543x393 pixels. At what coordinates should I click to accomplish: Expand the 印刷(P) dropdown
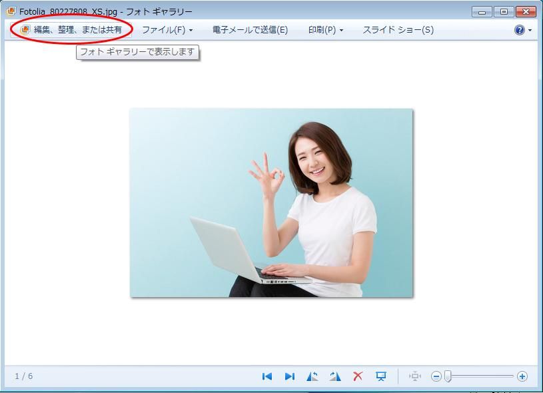coord(322,29)
